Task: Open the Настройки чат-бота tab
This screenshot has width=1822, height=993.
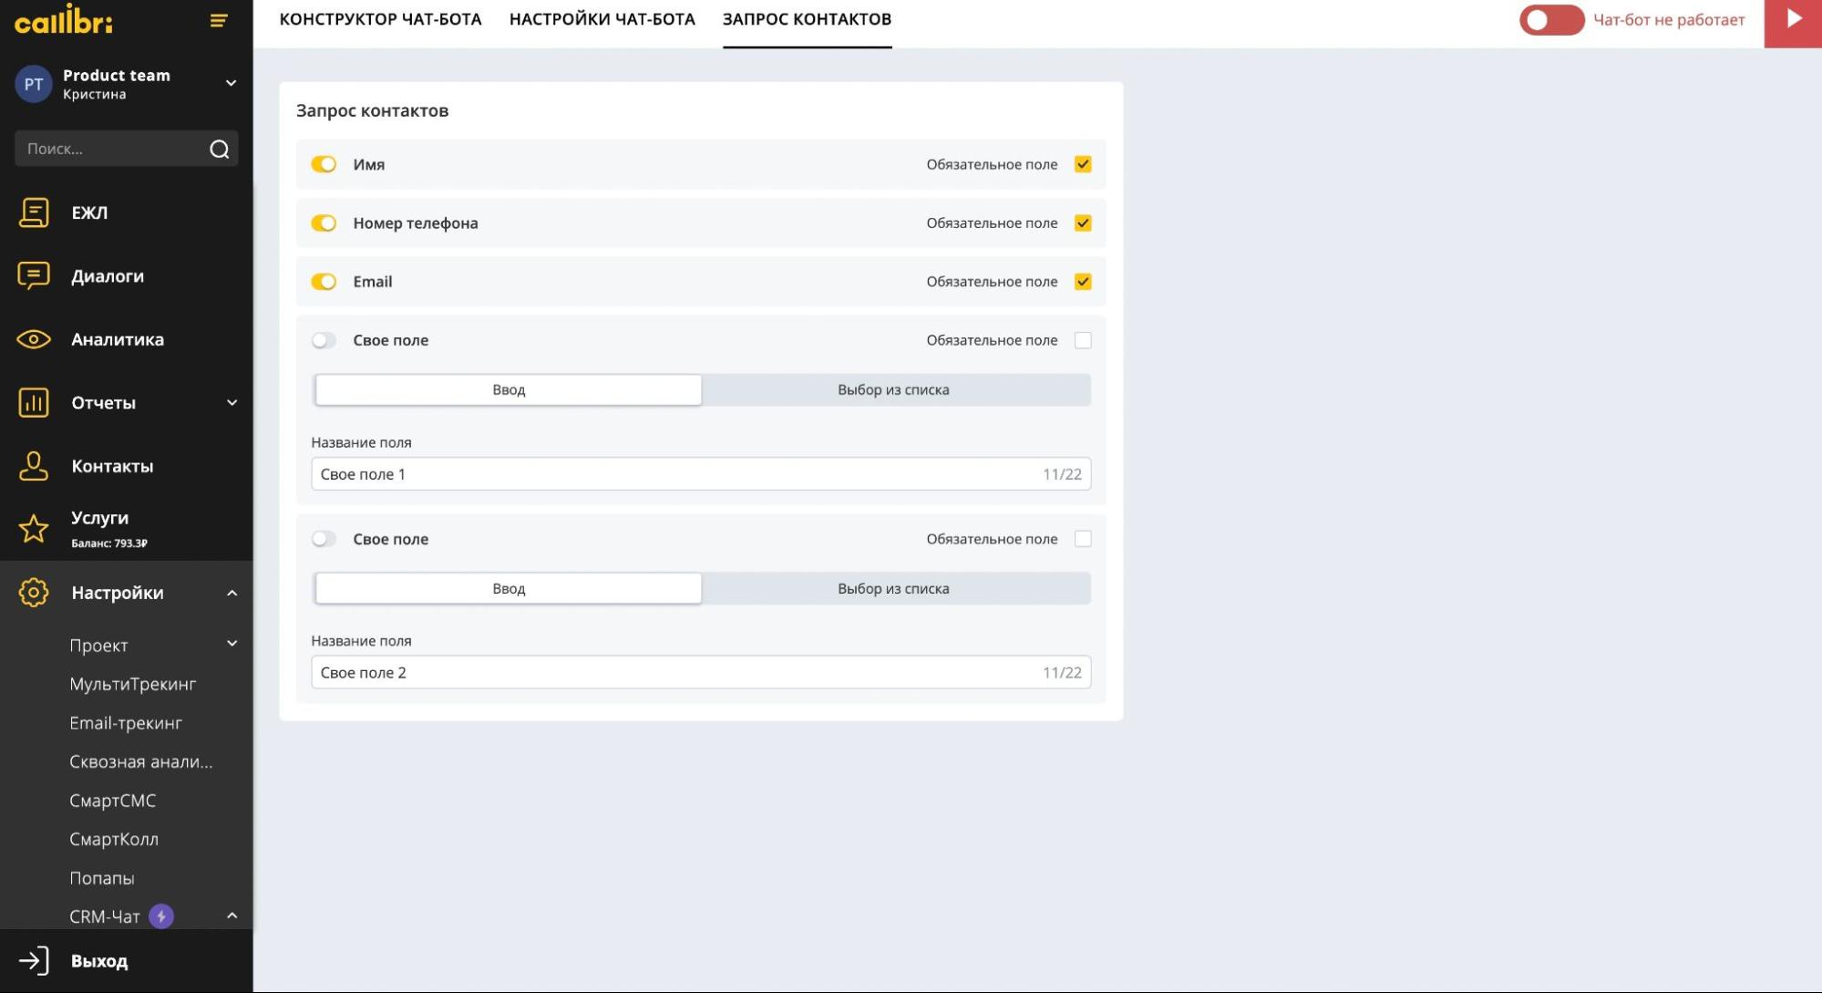Action: pyautogui.click(x=602, y=19)
